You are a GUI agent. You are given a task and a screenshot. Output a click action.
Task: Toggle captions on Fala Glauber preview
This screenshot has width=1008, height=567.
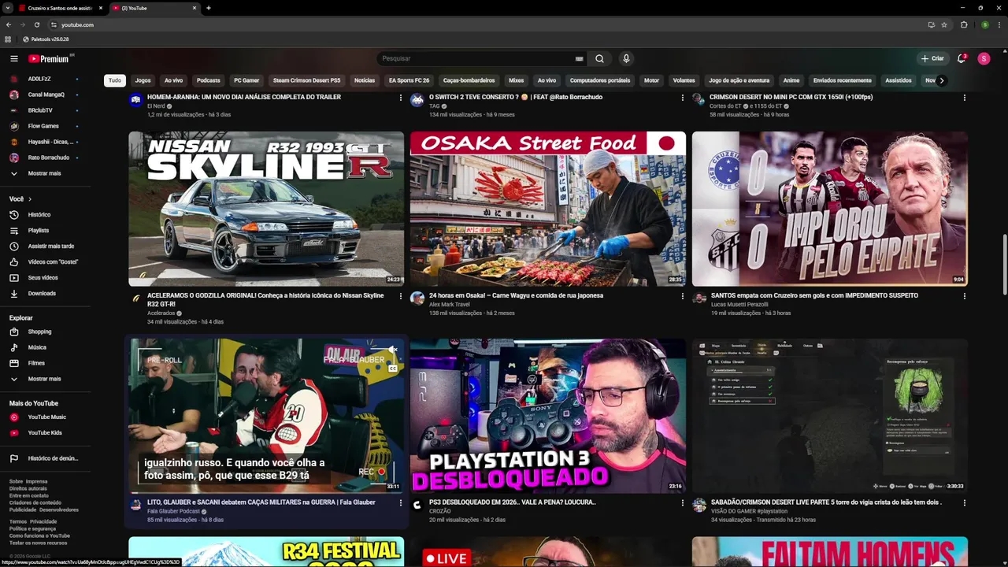393,368
